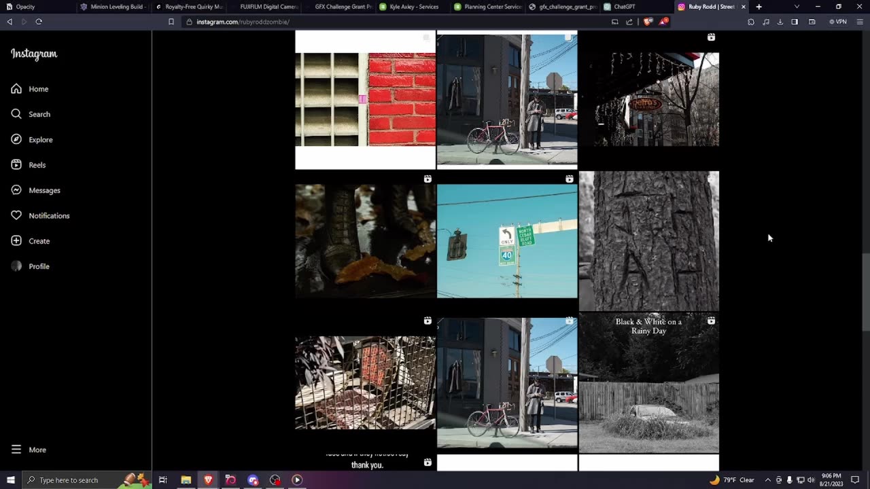Click the VPN button in toolbar

tap(838, 22)
